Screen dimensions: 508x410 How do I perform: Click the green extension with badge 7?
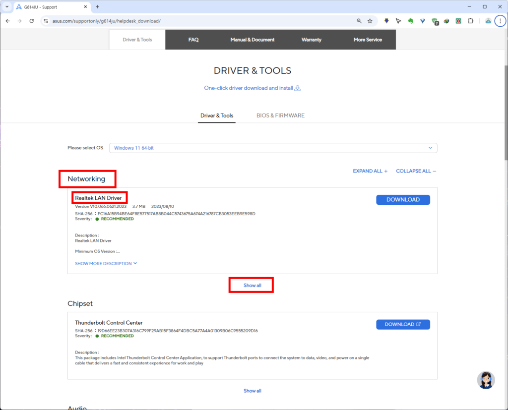point(435,21)
